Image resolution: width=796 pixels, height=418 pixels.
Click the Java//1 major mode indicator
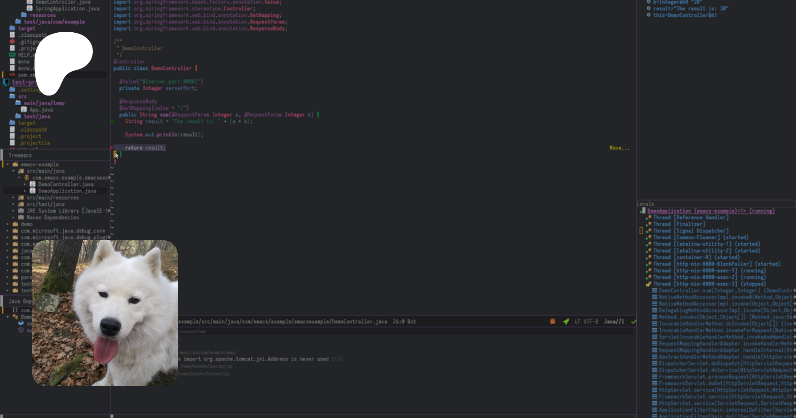[614, 322]
